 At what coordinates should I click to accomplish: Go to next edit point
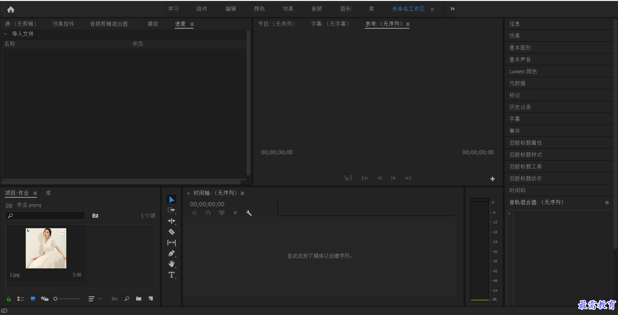point(408,178)
